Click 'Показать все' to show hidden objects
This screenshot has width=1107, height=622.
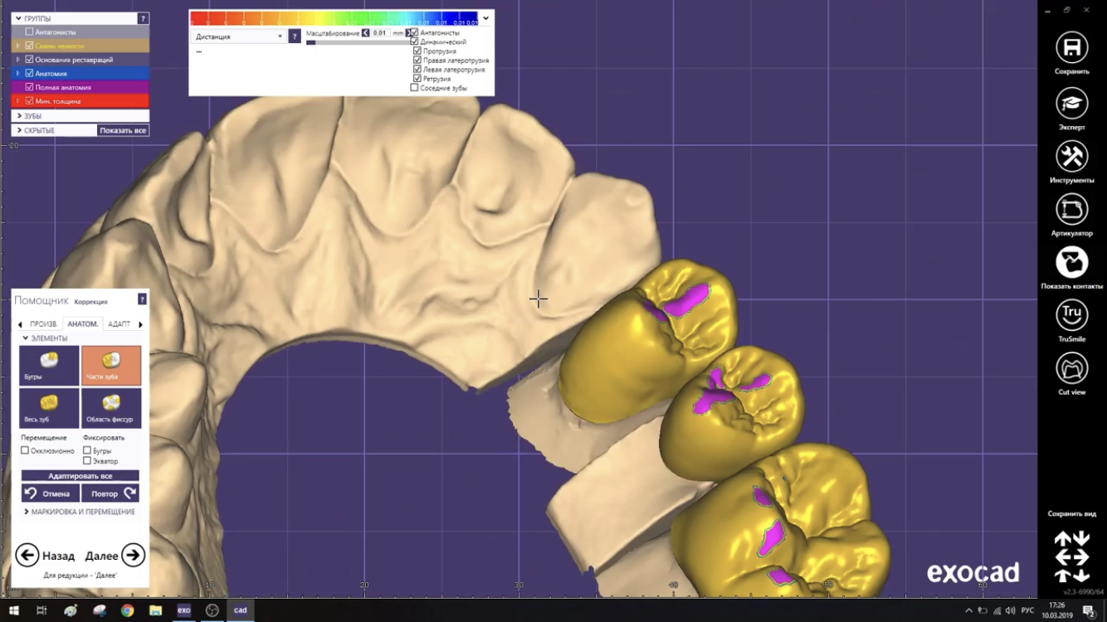pos(123,130)
